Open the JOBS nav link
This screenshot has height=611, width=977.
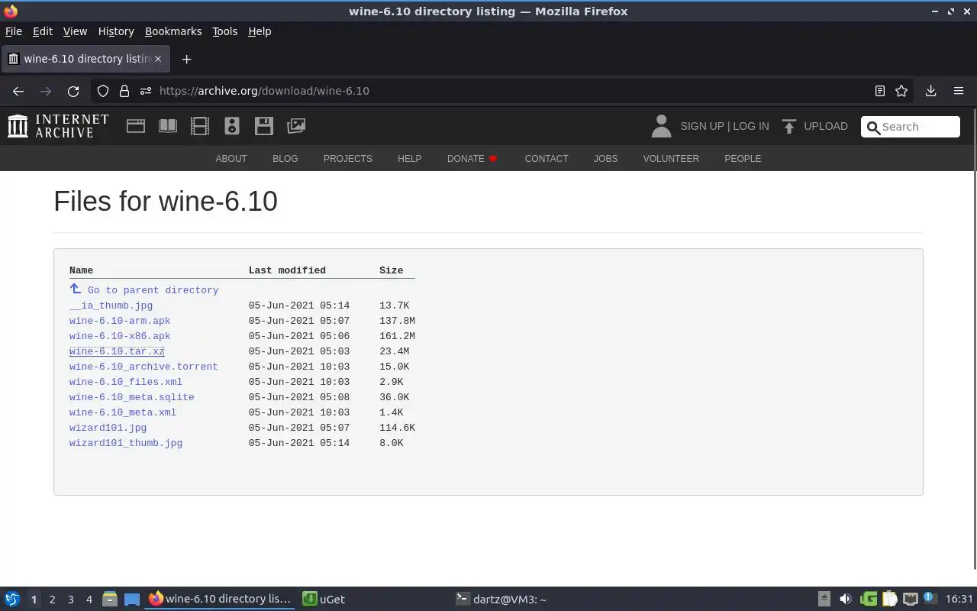606,159
